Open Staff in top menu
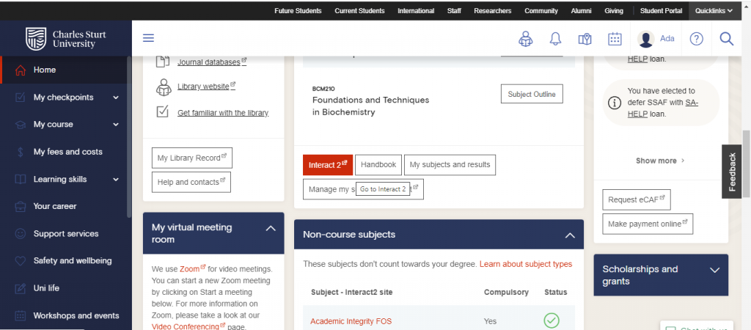Image resolution: width=751 pixels, height=330 pixels. tap(454, 10)
